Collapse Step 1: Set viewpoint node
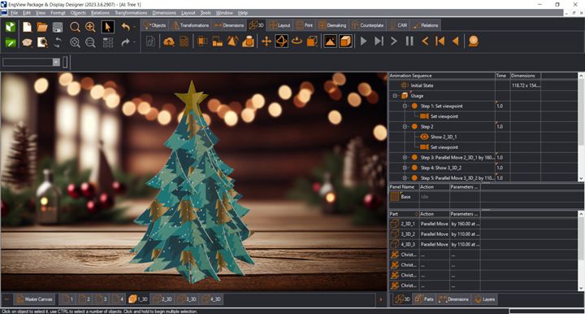 pyautogui.click(x=405, y=106)
